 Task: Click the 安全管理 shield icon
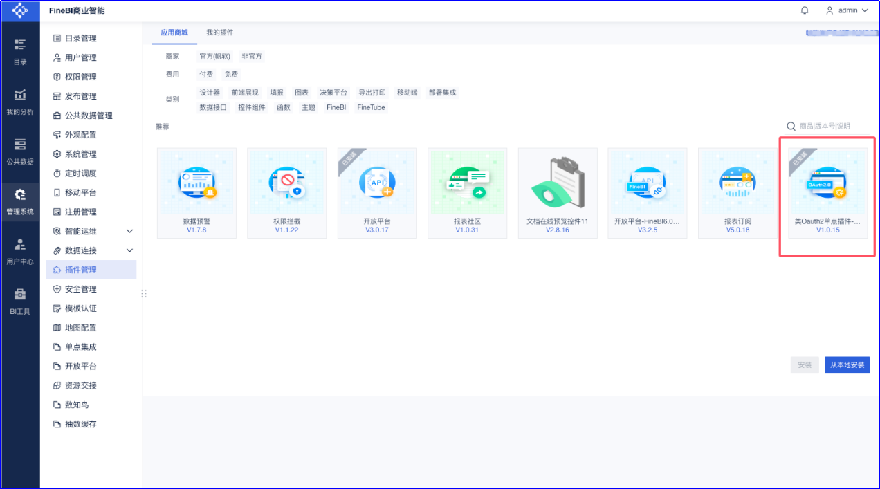coord(57,289)
